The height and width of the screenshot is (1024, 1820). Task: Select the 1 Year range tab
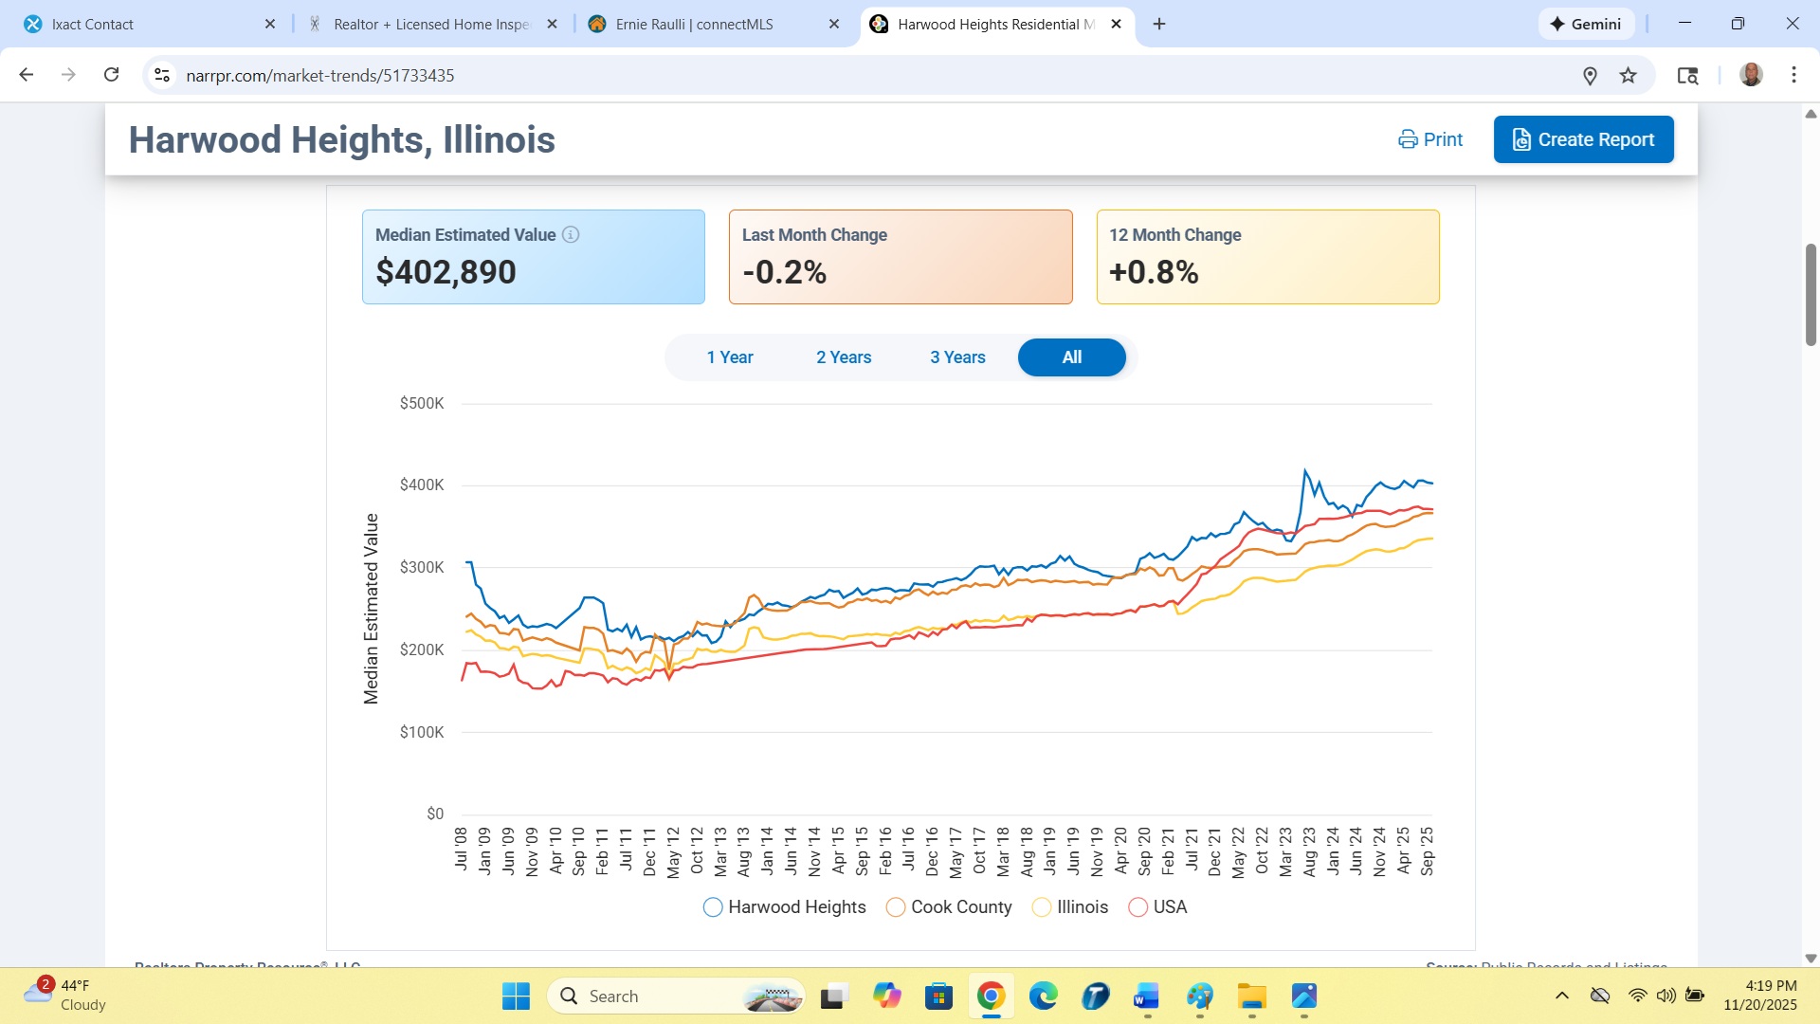pyautogui.click(x=729, y=357)
